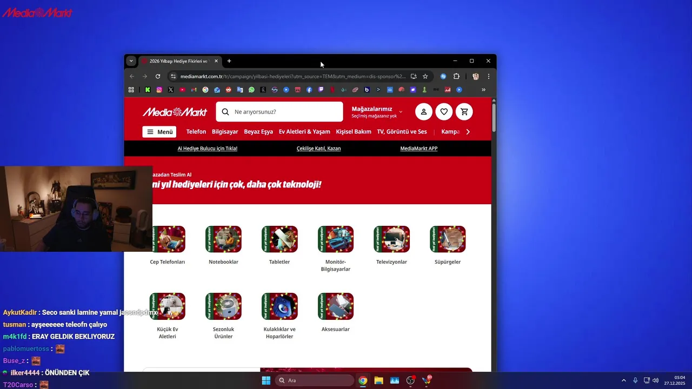Viewport: 692px width, 389px height.
Task: Select TV, Görüntü ve Ses category
Action: point(402,132)
